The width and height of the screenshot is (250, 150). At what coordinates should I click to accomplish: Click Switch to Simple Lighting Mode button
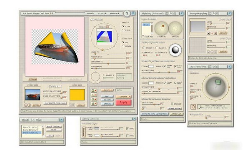pos(154,114)
